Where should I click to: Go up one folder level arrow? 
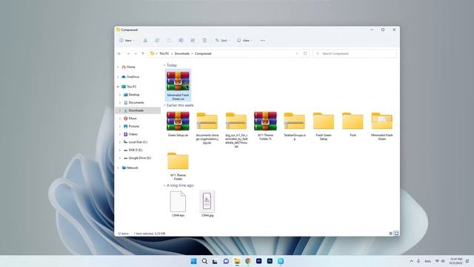coord(143,53)
